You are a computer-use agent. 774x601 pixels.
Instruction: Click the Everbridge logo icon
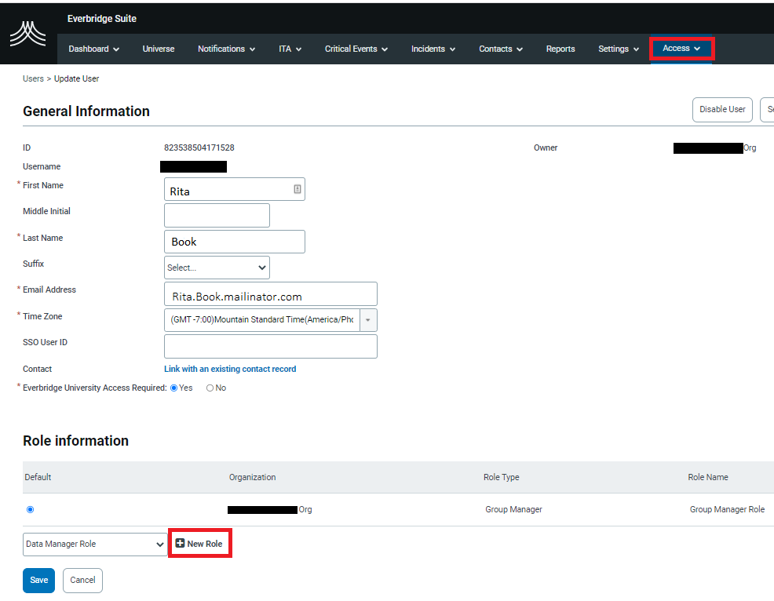[x=27, y=33]
